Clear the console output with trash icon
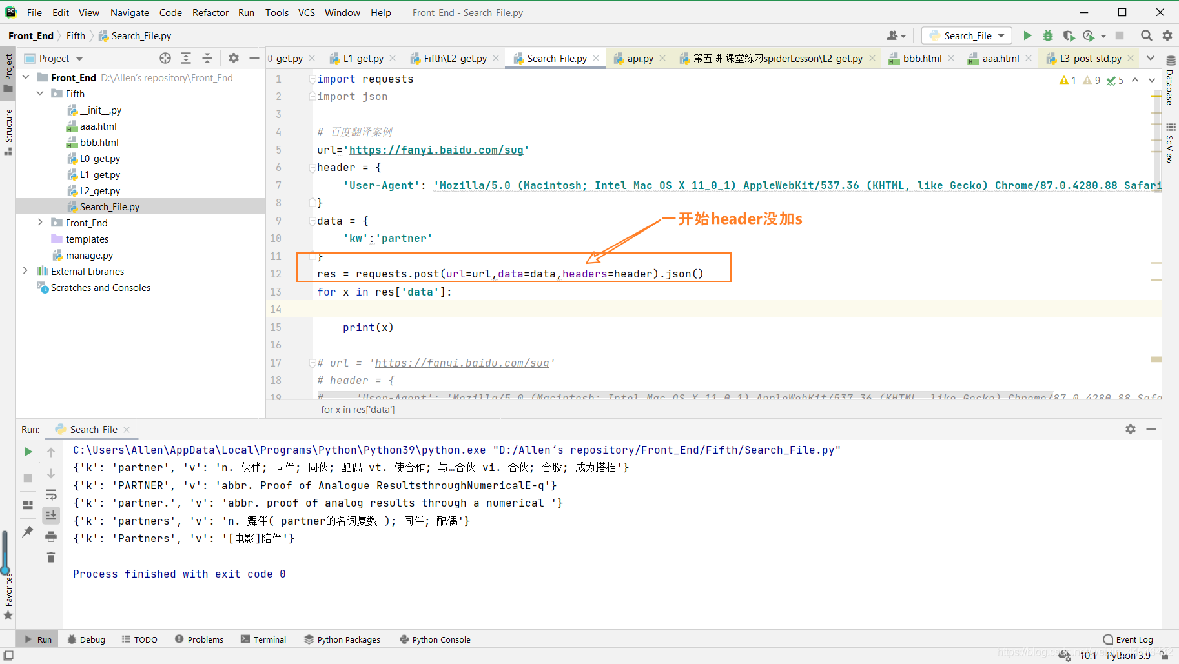Viewport: 1179px width, 664px height. (51, 557)
